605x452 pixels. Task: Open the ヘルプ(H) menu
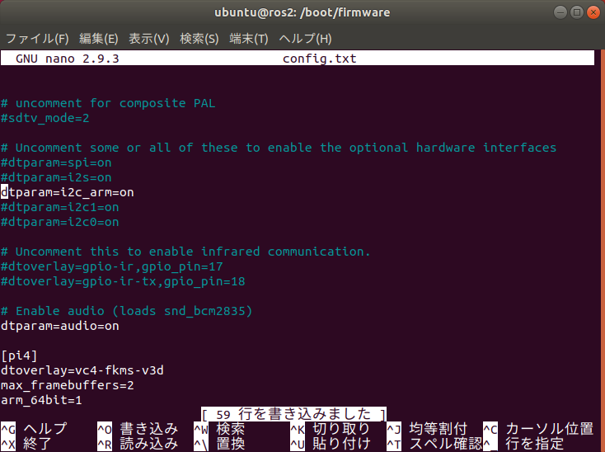pos(305,39)
